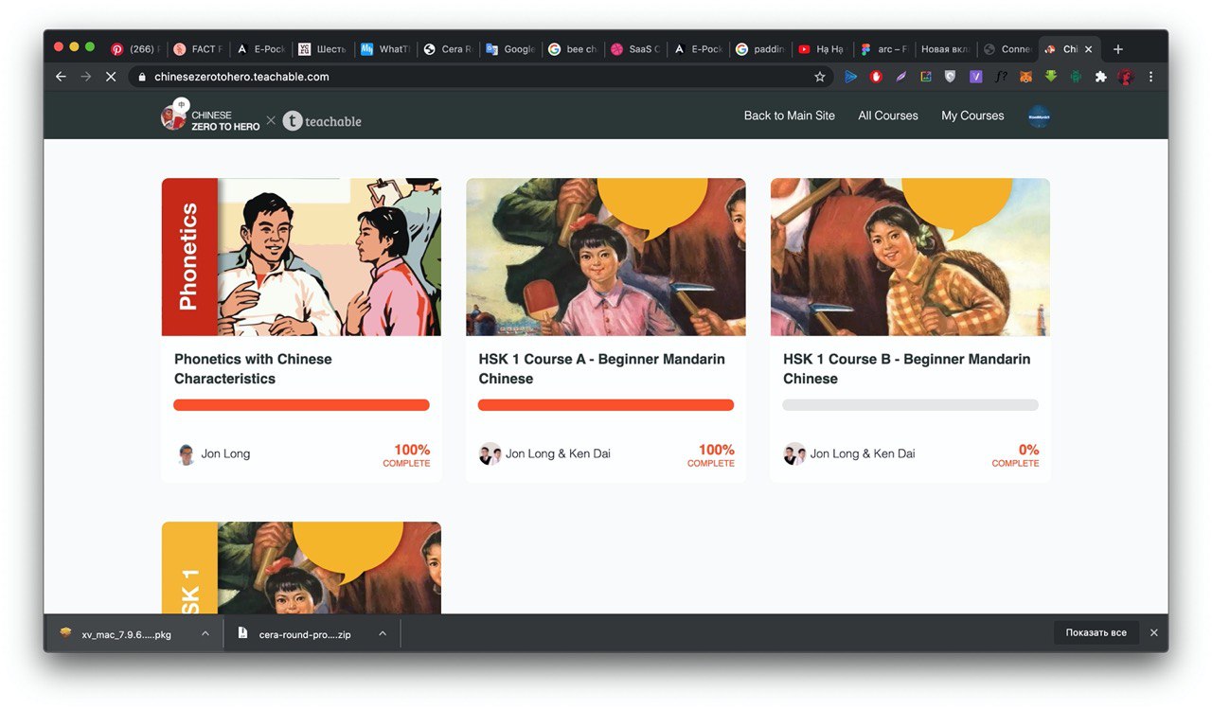Switch to the Conne tab
This screenshot has width=1212, height=710.
[x=1008, y=49]
